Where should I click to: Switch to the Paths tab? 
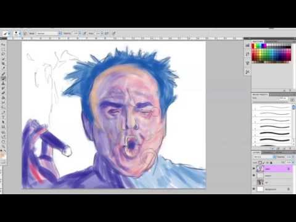[279, 152]
